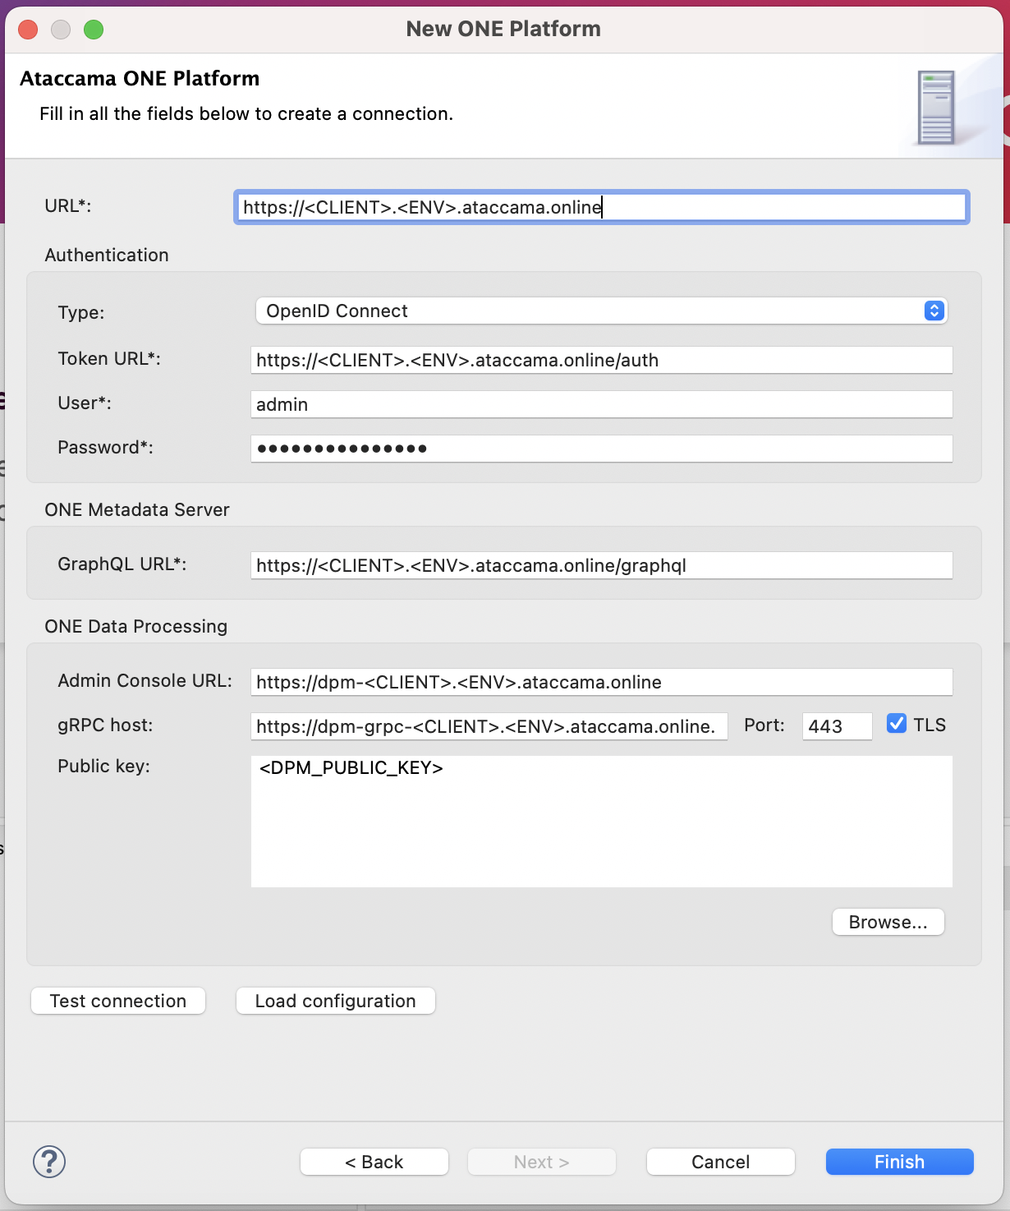Click Finish to create the connection
The height and width of the screenshot is (1211, 1010).
[x=899, y=1162]
